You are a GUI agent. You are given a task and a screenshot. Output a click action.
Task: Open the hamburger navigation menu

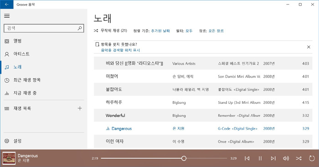click(7, 16)
